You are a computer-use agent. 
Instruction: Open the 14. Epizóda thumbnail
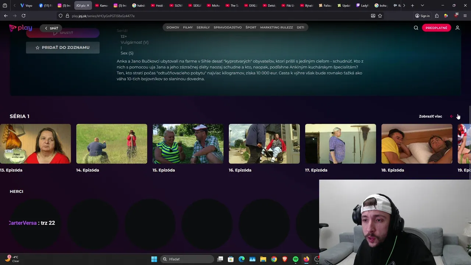click(111, 144)
